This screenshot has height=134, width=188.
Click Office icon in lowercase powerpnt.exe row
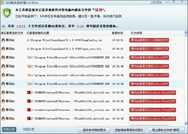point(29,75)
